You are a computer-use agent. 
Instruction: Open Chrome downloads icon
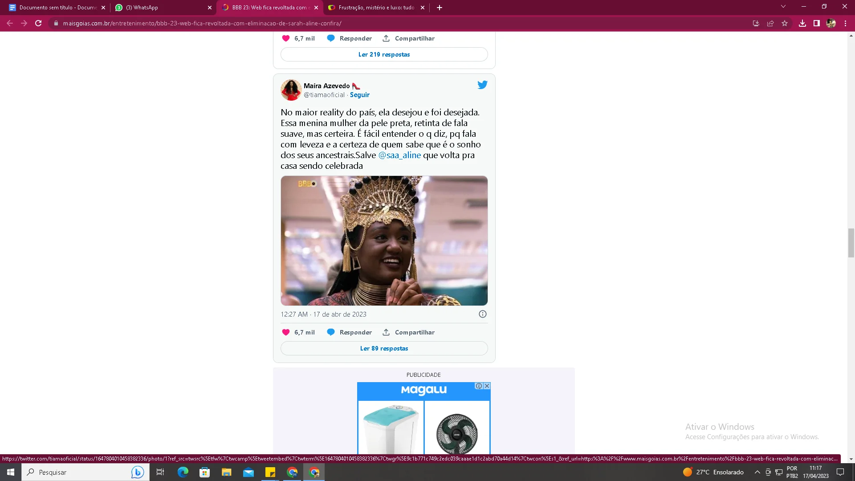802,23
